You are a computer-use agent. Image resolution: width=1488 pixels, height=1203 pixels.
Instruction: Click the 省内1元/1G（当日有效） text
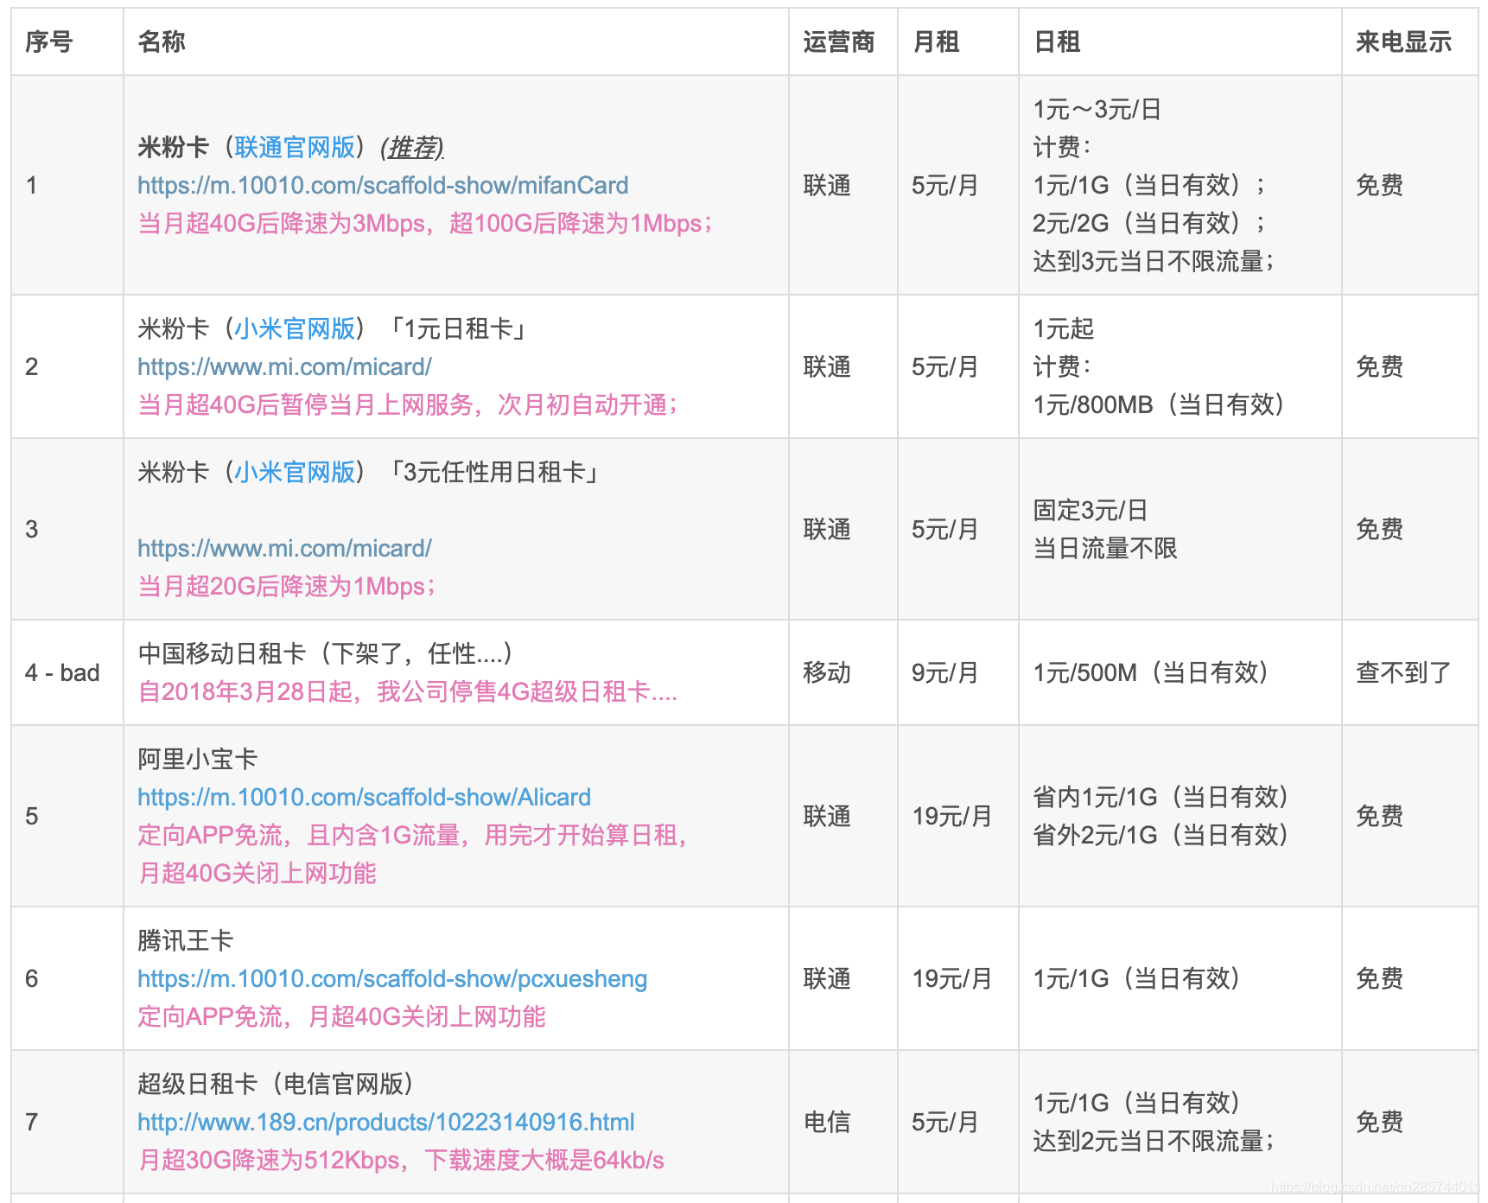point(1161,798)
